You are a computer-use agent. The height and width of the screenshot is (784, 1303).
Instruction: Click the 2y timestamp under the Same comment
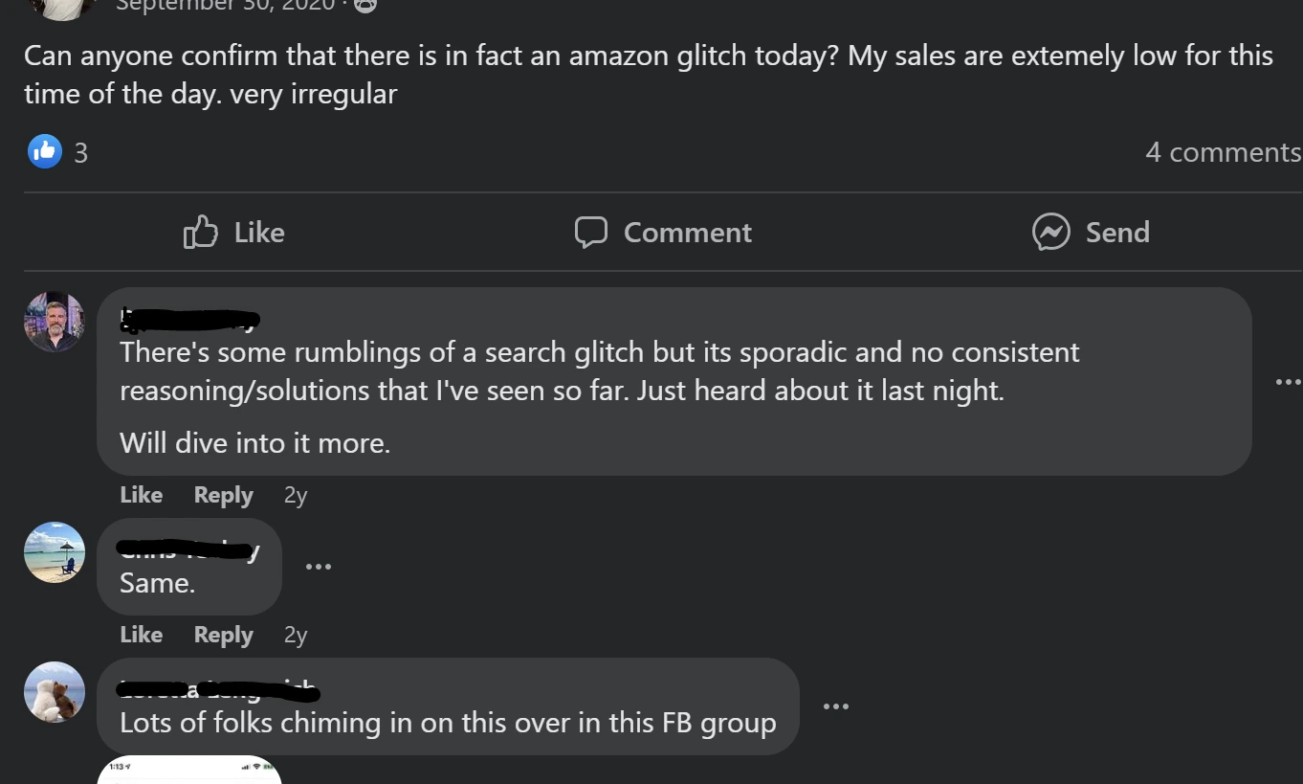[295, 635]
